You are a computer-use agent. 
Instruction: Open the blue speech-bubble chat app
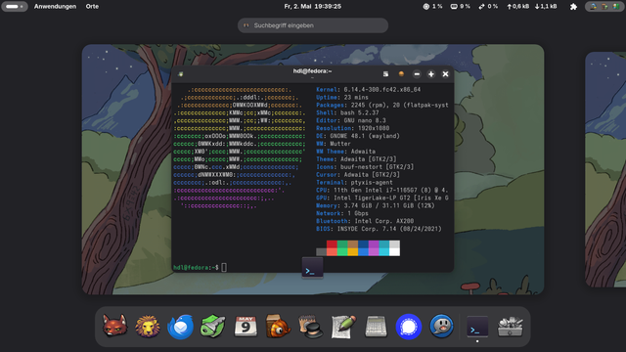pyautogui.click(x=441, y=327)
